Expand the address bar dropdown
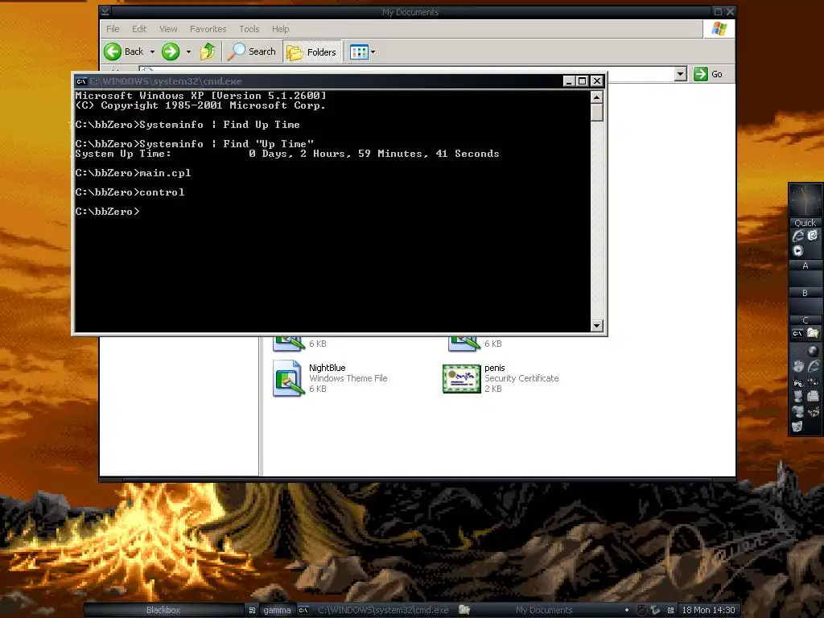This screenshot has width=824, height=618. [x=681, y=74]
